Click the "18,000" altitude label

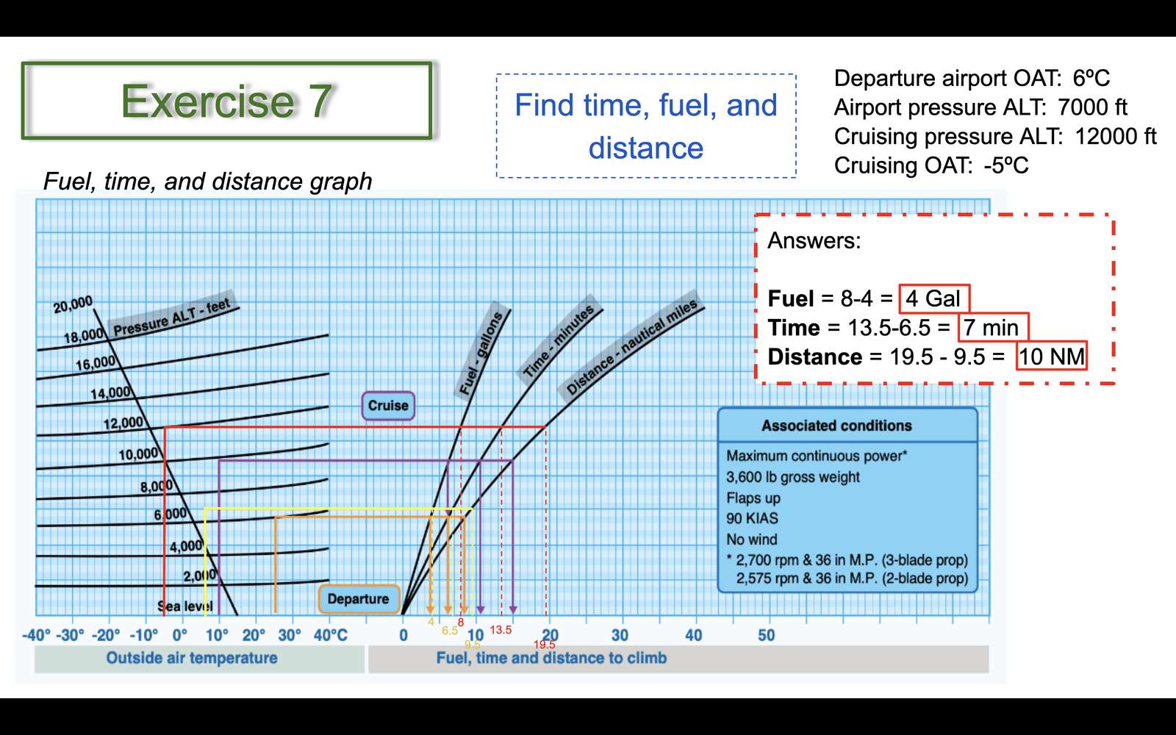85,336
